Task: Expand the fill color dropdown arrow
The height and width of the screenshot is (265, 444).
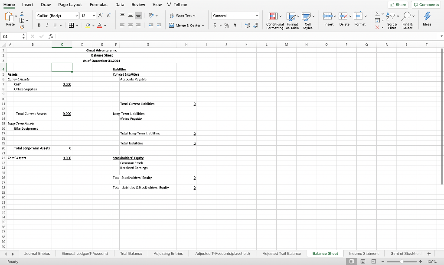Action: pos(93,26)
